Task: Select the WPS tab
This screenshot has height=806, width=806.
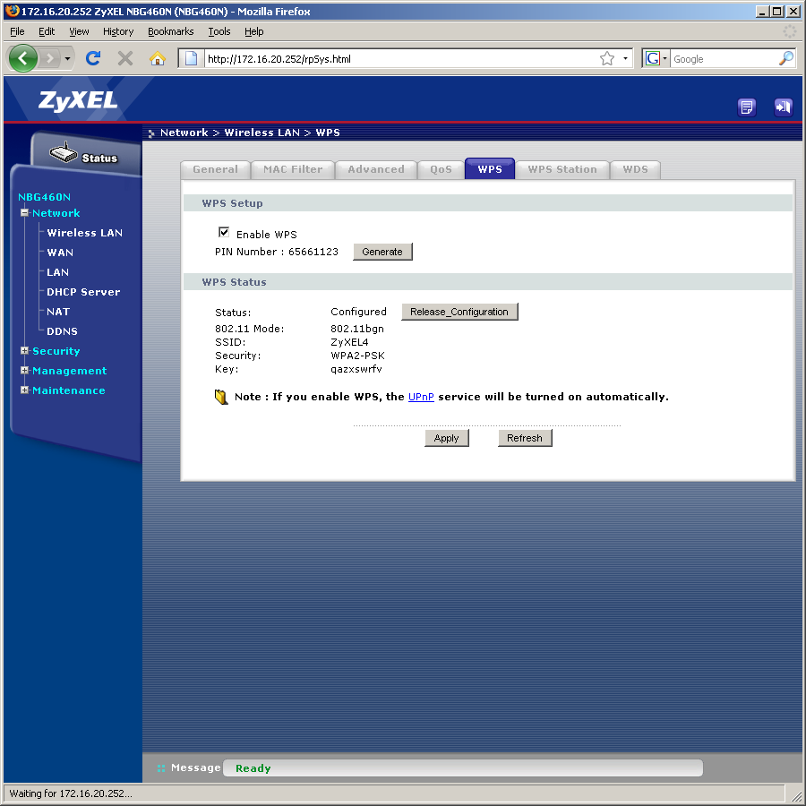Action: click(x=490, y=169)
